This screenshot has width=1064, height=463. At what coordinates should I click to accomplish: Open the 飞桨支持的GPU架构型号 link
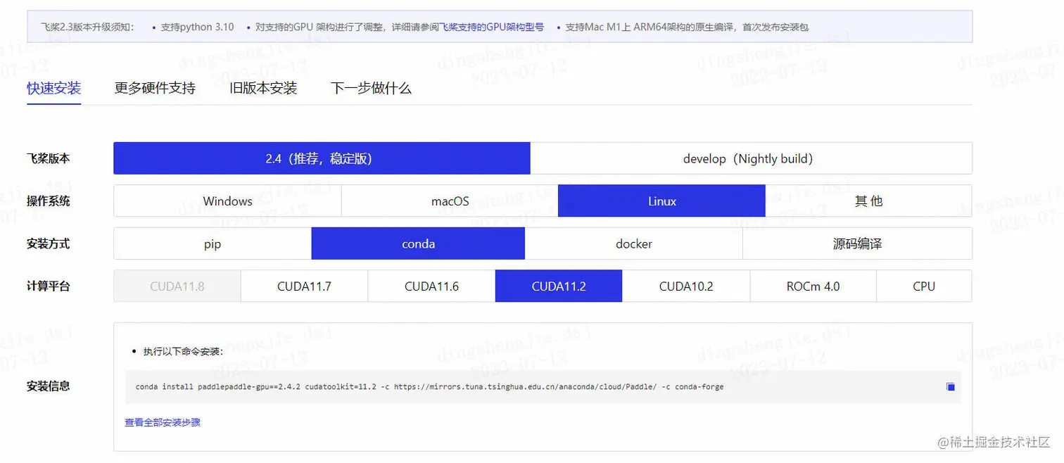click(x=491, y=27)
